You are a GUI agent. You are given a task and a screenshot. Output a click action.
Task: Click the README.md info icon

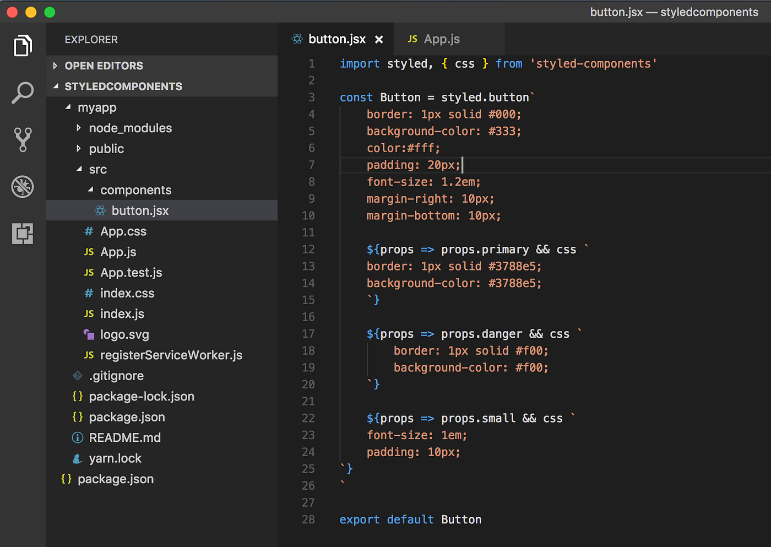(x=78, y=437)
